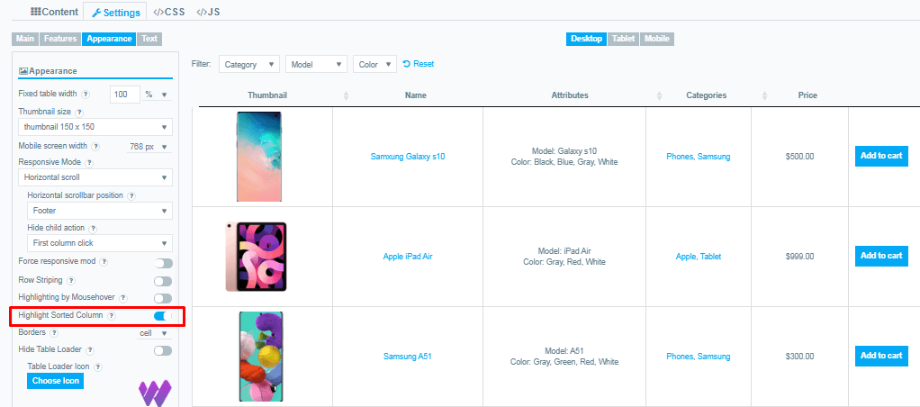Click Apple iPad Air thumbnail image

click(256, 257)
